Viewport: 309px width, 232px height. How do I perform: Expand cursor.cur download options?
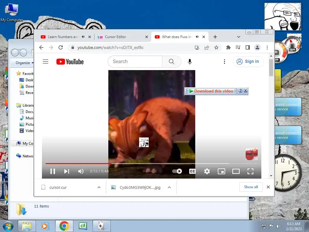[99, 187]
